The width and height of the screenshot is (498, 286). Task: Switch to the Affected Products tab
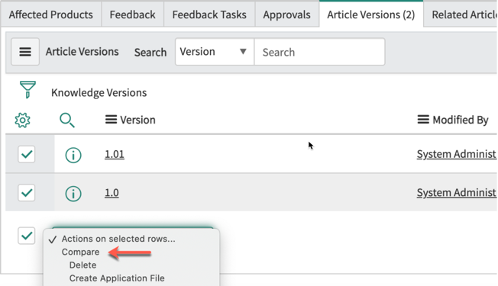(51, 14)
